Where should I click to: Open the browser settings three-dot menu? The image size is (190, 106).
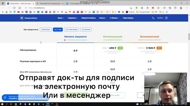pos(187,8)
